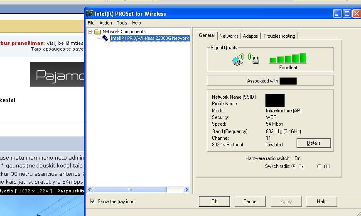Close the Intel PROSet window

(356, 14)
